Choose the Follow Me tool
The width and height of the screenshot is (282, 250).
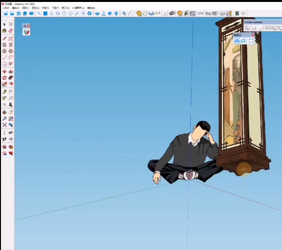11,78
